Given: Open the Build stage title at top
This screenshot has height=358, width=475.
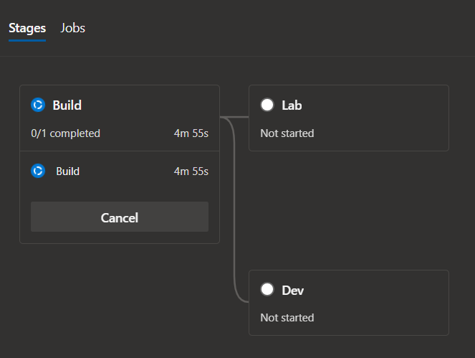Looking at the screenshot, I should pyautogui.click(x=67, y=105).
